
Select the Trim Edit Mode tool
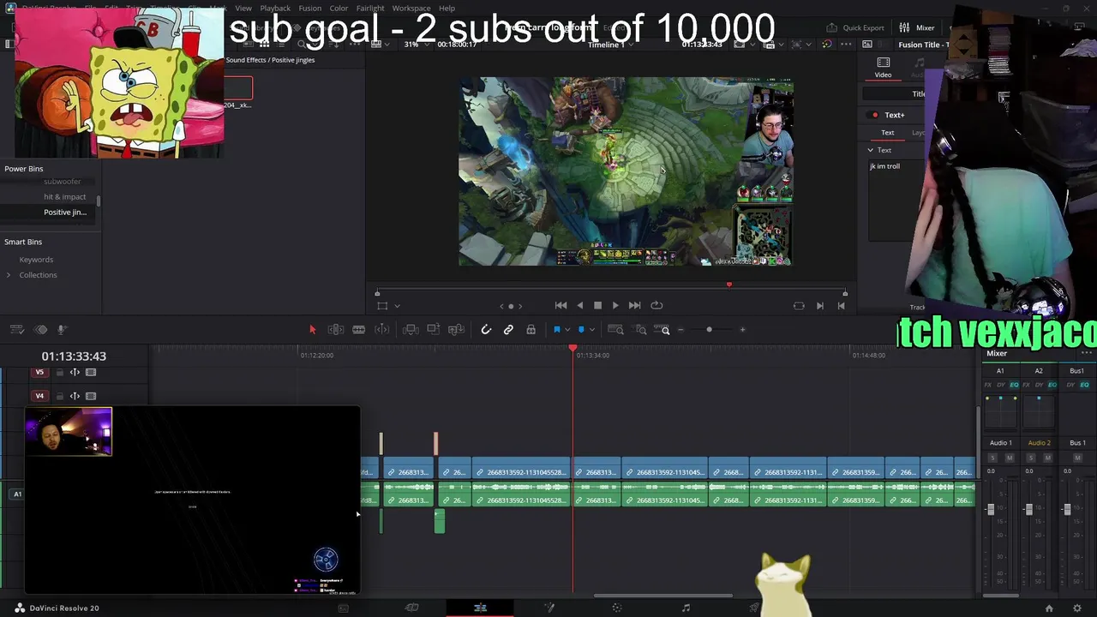(336, 330)
